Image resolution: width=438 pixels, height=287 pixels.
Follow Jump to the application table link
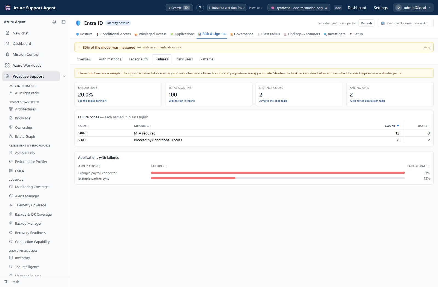click(x=367, y=101)
